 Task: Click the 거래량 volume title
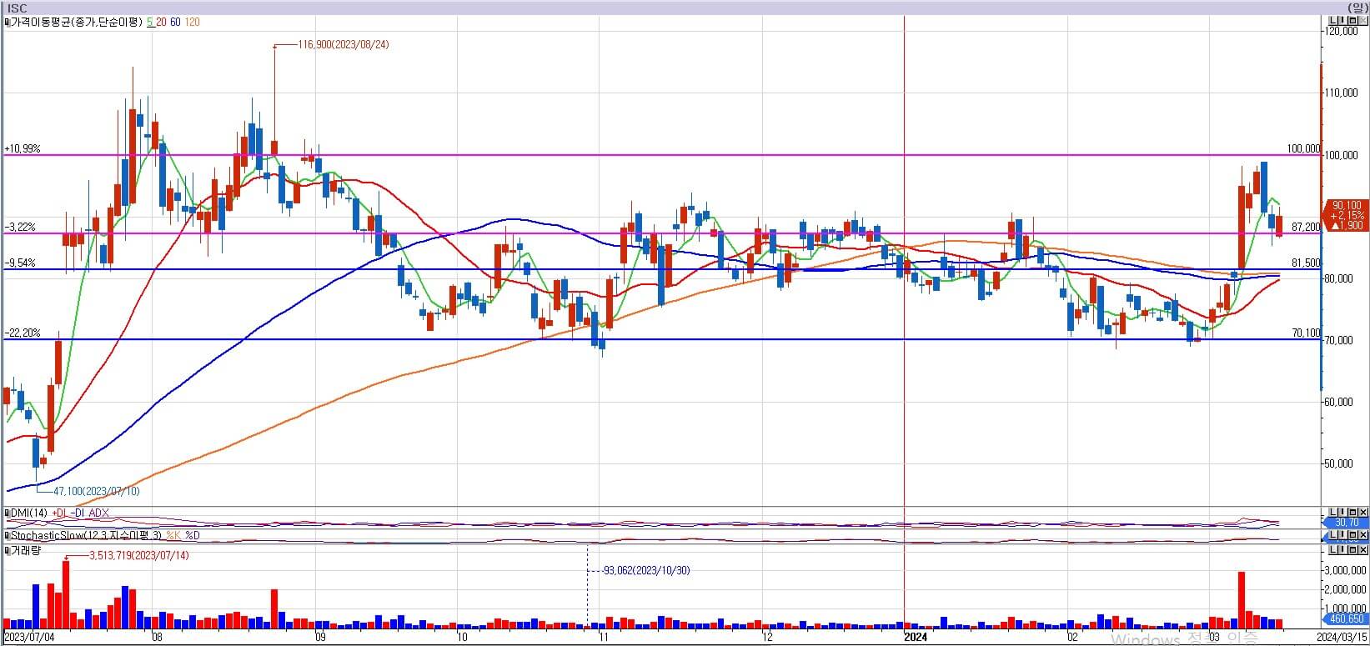coord(26,550)
